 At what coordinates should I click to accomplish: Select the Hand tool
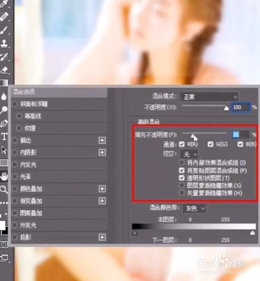pos(4,176)
